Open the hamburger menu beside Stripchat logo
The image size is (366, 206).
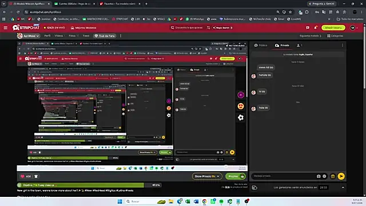click(5, 28)
